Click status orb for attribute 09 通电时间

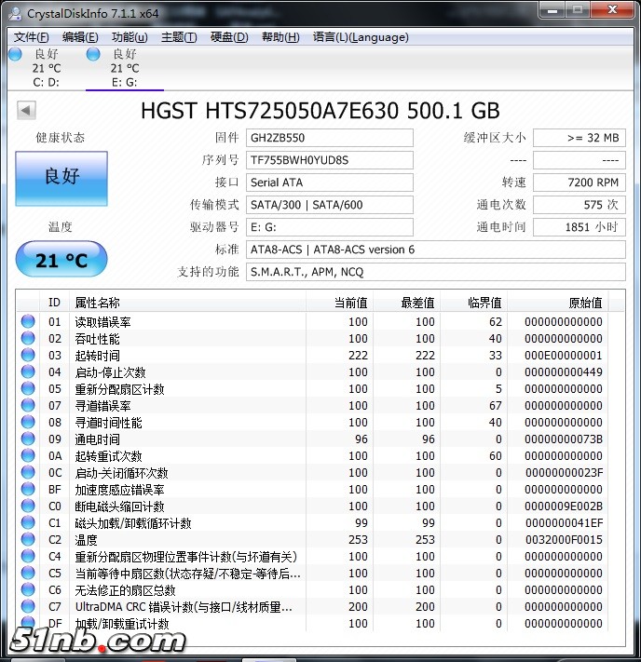[28, 439]
